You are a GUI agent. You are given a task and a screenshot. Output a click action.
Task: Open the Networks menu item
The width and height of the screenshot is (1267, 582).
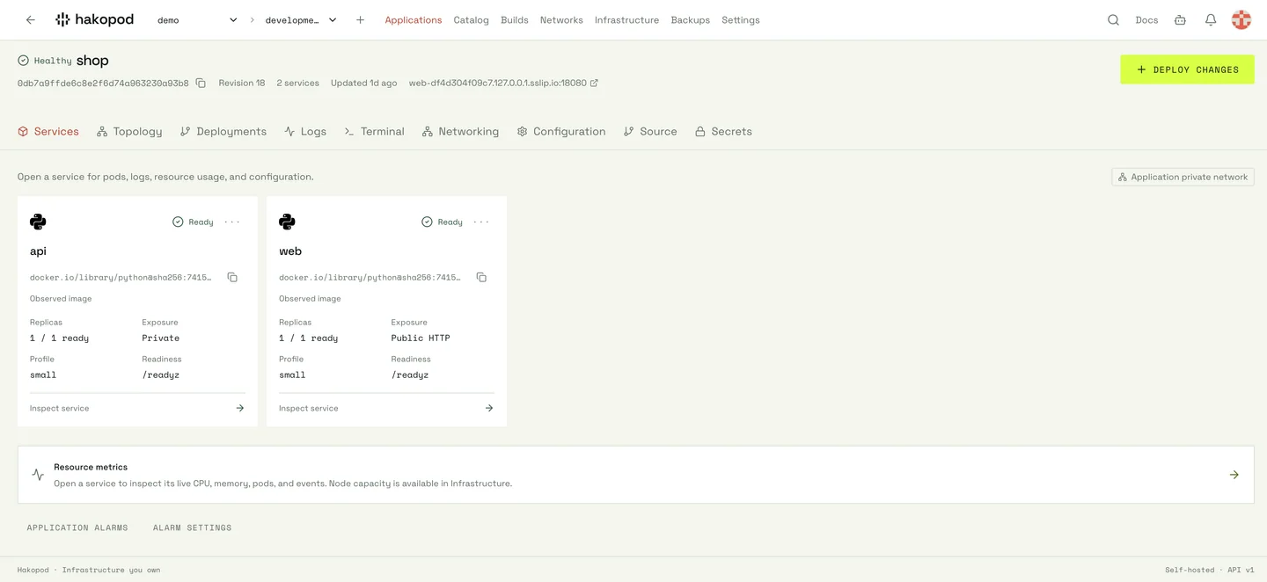[561, 19]
